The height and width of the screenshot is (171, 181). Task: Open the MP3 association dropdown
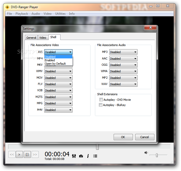[x=123, y=52]
